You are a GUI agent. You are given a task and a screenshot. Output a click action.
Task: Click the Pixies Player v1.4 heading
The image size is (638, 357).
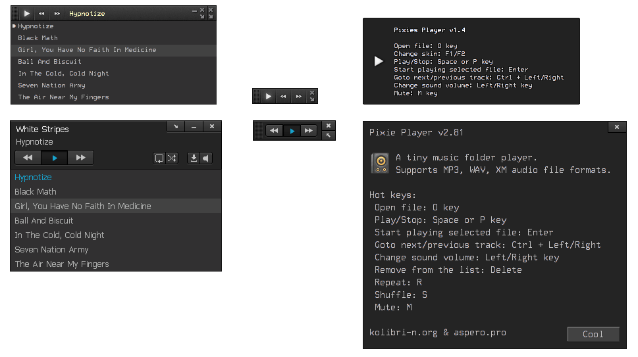430,30
